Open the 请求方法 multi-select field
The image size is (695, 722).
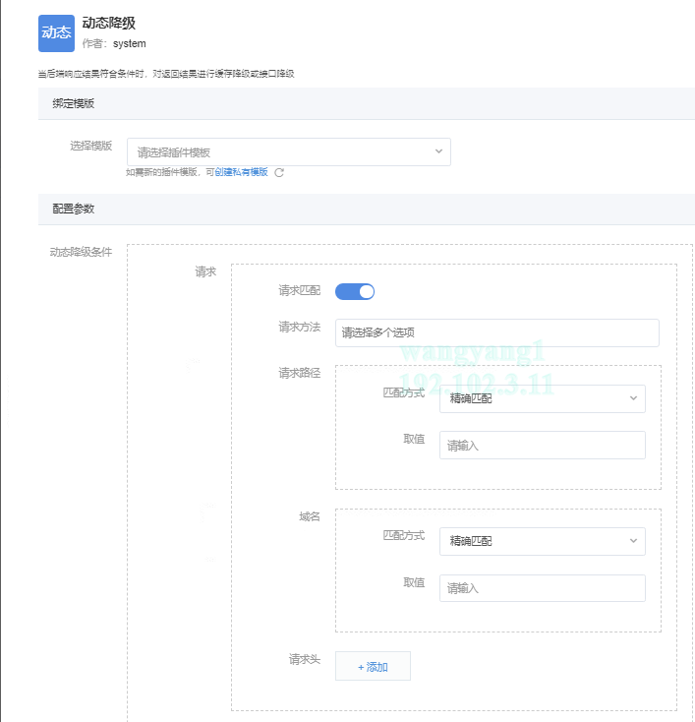[x=496, y=332]
